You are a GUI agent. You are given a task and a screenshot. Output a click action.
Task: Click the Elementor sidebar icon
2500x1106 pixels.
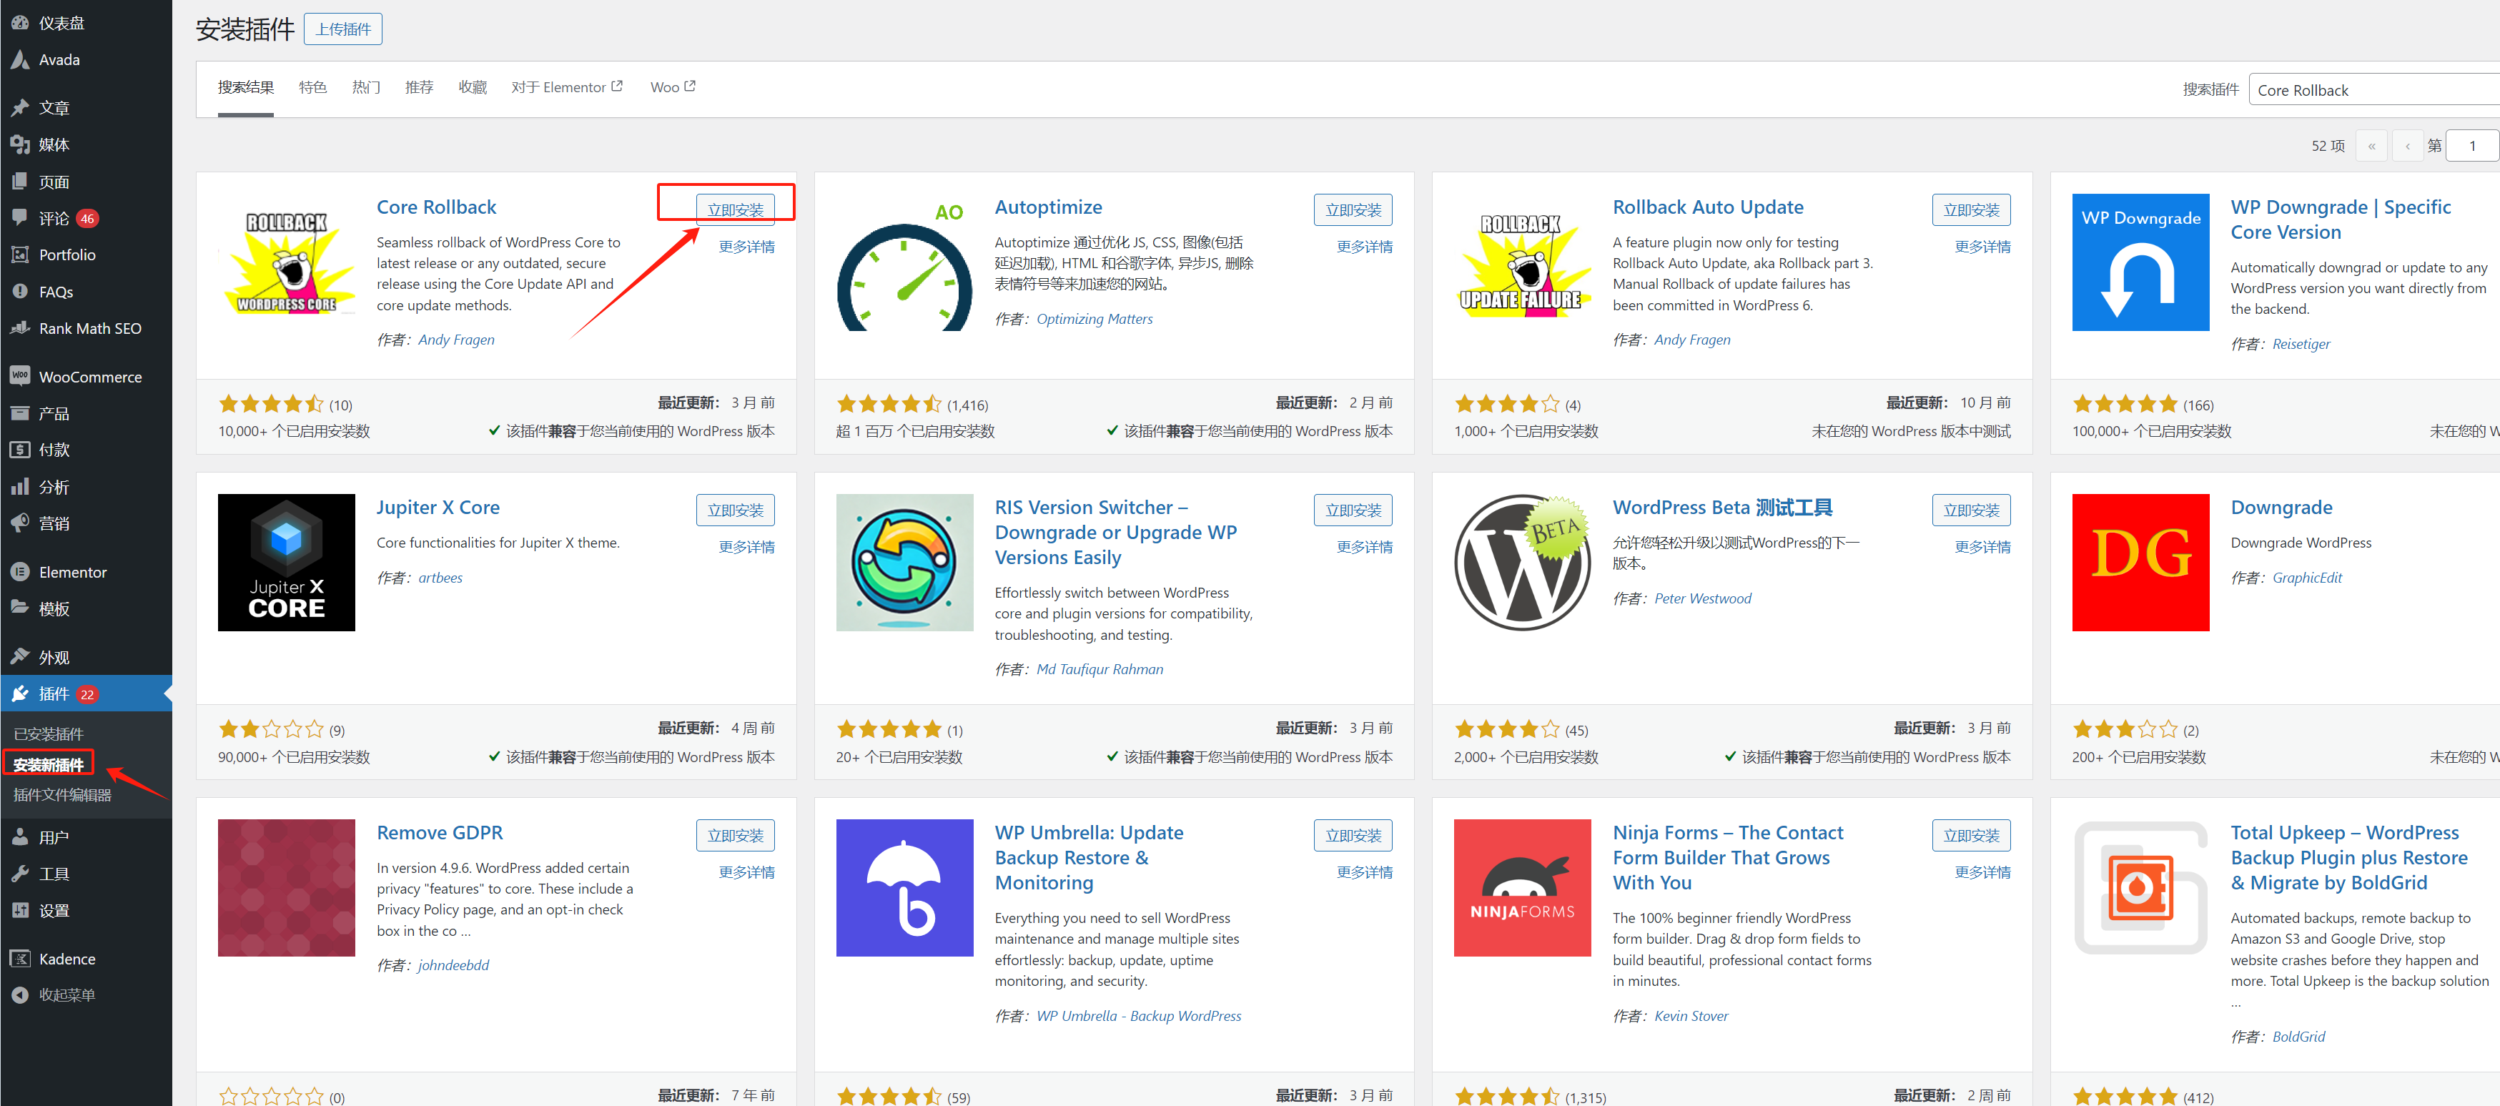coord(19,573)
